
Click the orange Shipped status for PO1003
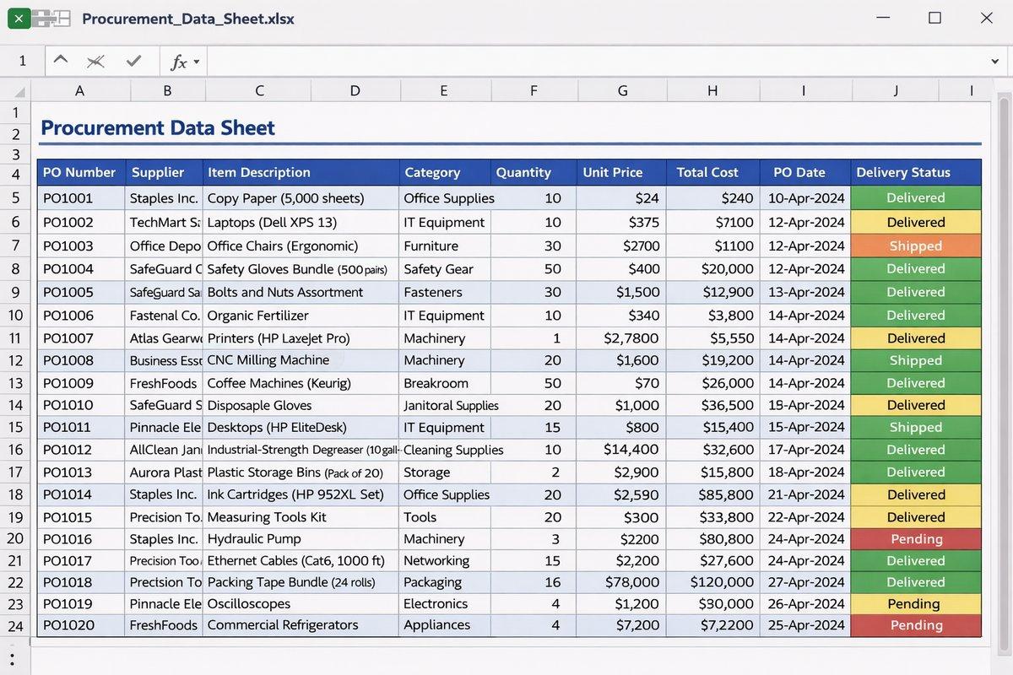916,246
